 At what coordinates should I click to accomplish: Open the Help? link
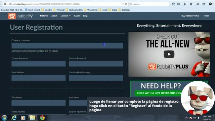(x=206, y=16)
